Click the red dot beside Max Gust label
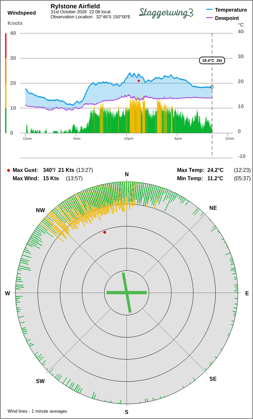The image size is (253, 419). (8, 170)
